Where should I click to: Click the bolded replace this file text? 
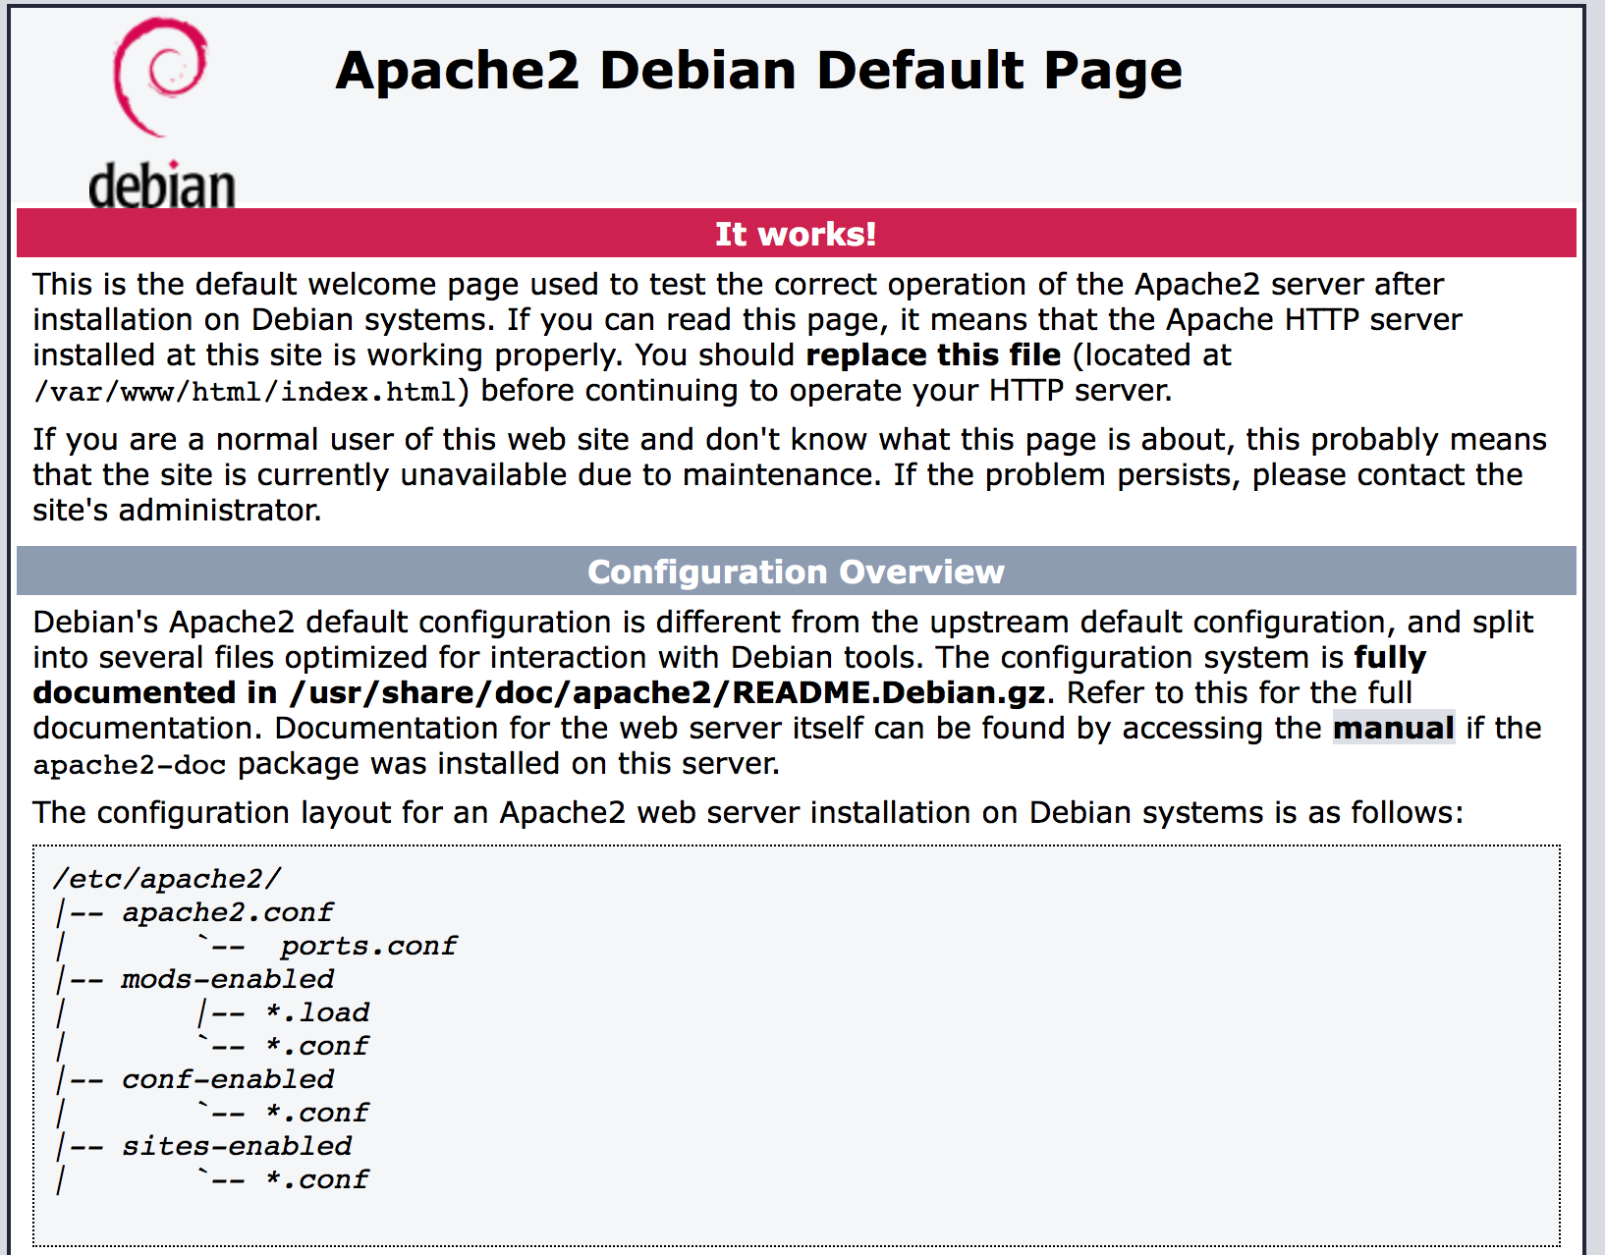932,355
